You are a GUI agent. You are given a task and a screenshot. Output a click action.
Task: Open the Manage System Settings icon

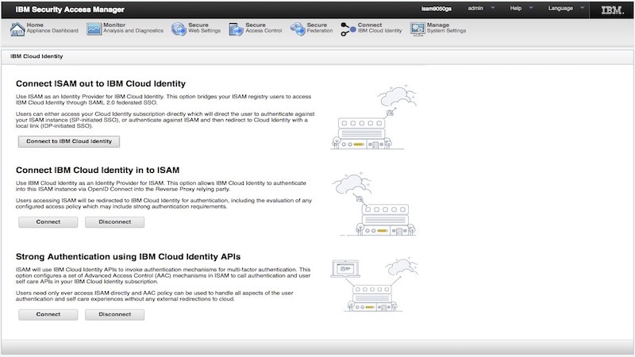[x=418, y=29]
